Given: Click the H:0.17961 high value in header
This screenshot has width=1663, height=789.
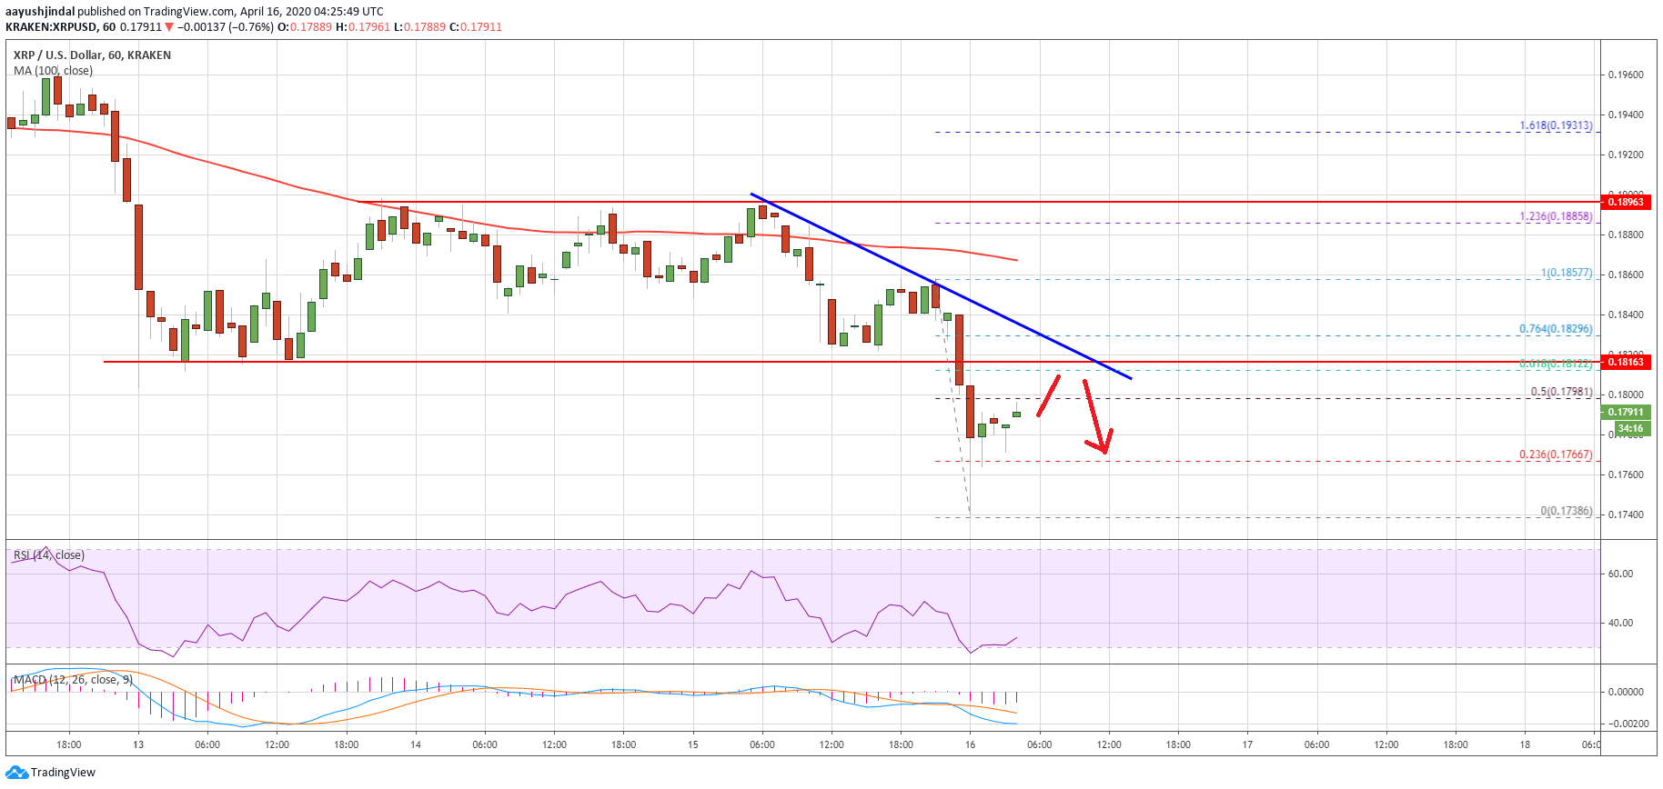Looking at the screenshot, I should [363, 27].
